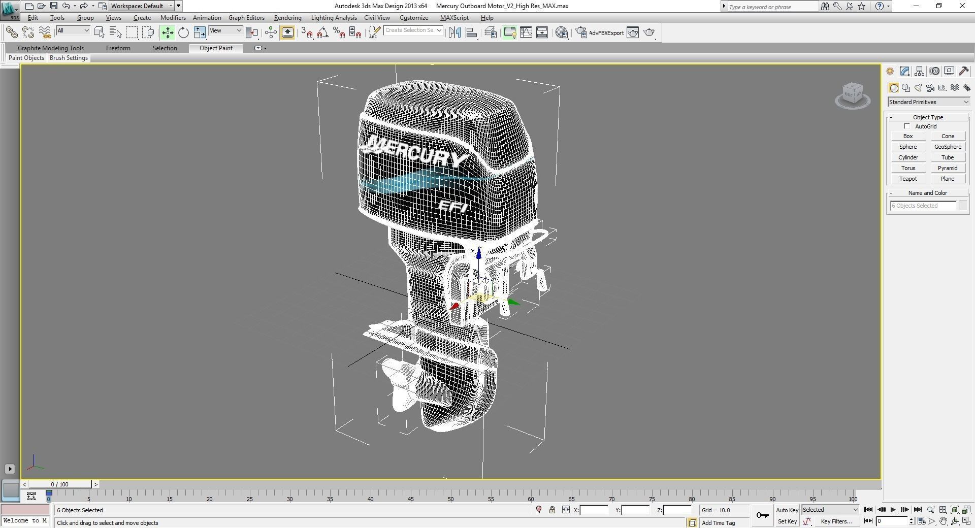This screenshot has width=975, height=528.
Task: Click the ViewCube in the viewport
Action: point(853,95)
